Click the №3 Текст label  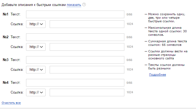coord(15,60)
